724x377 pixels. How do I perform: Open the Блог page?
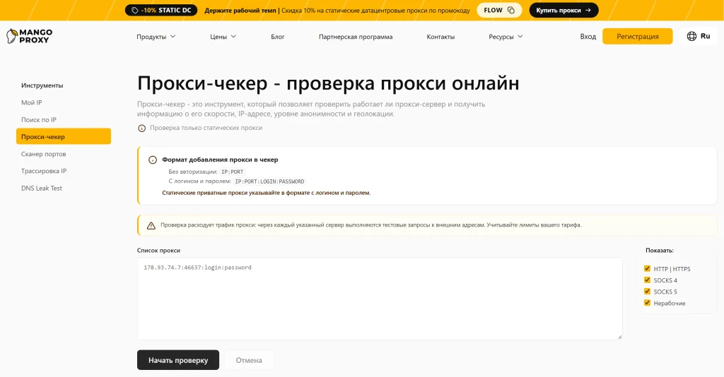277,37
